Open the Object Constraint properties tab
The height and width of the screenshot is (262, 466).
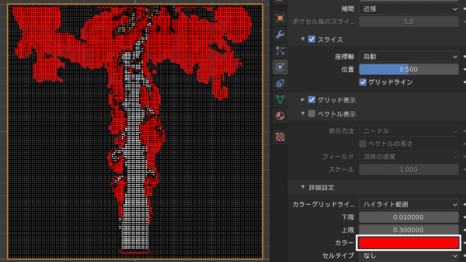pos(280,83)
